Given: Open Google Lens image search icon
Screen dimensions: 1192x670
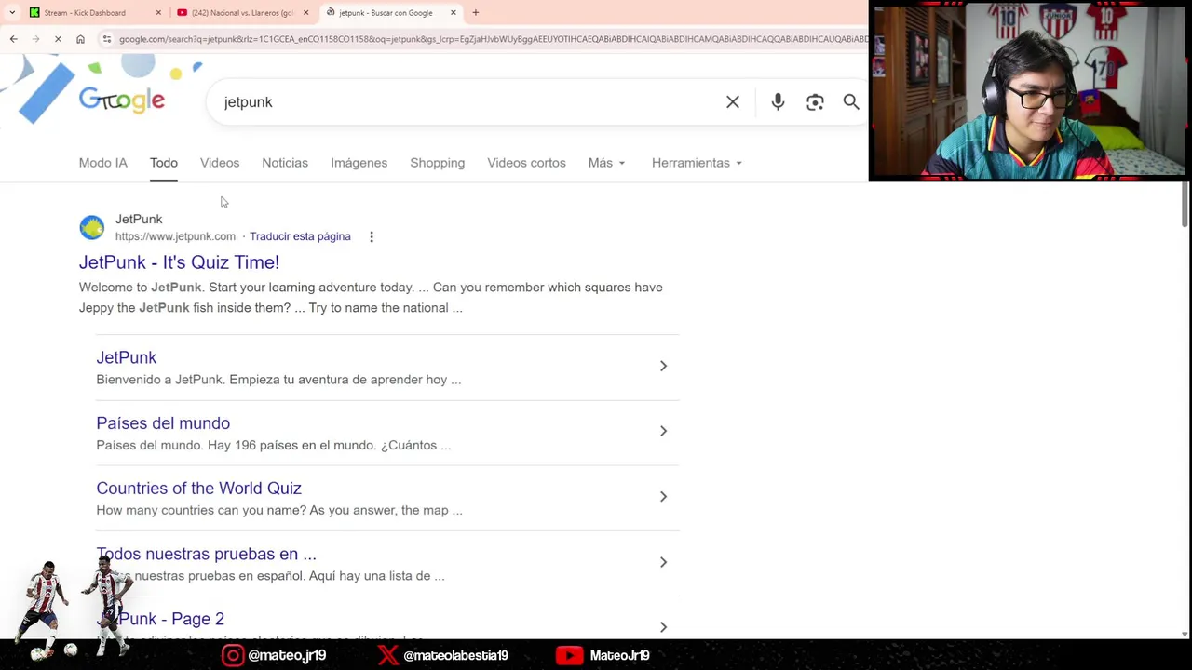Looking at the screenshot, I should (x=815, y=102).
